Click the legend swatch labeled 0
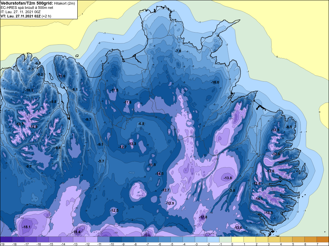Image resolution: width=329 pixels, height=246 pixels. 238,240
